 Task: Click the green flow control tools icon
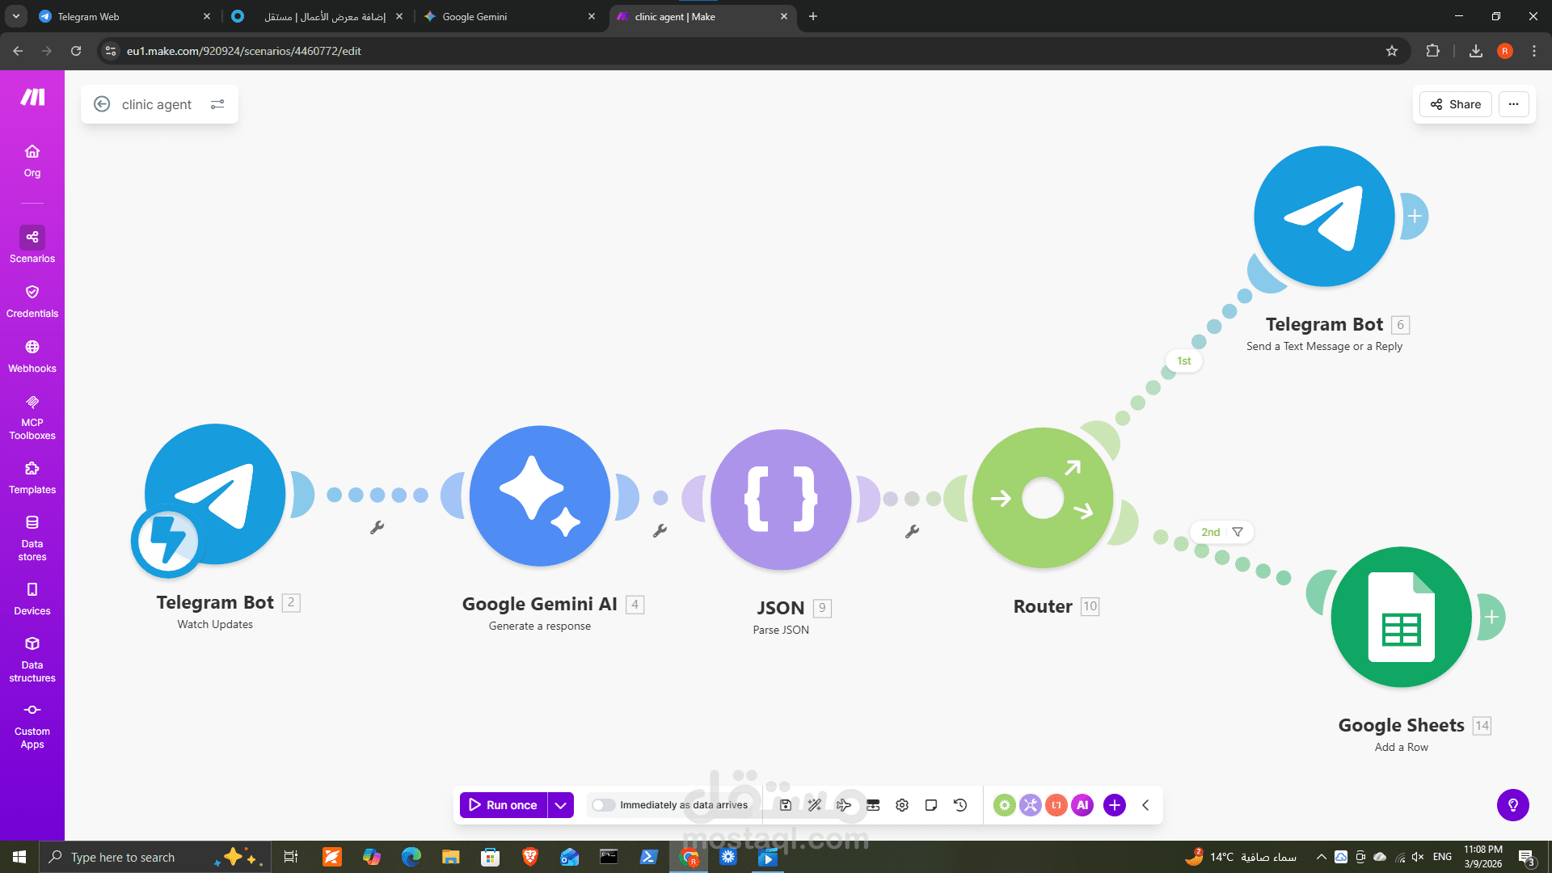(x=1004, y=805)
